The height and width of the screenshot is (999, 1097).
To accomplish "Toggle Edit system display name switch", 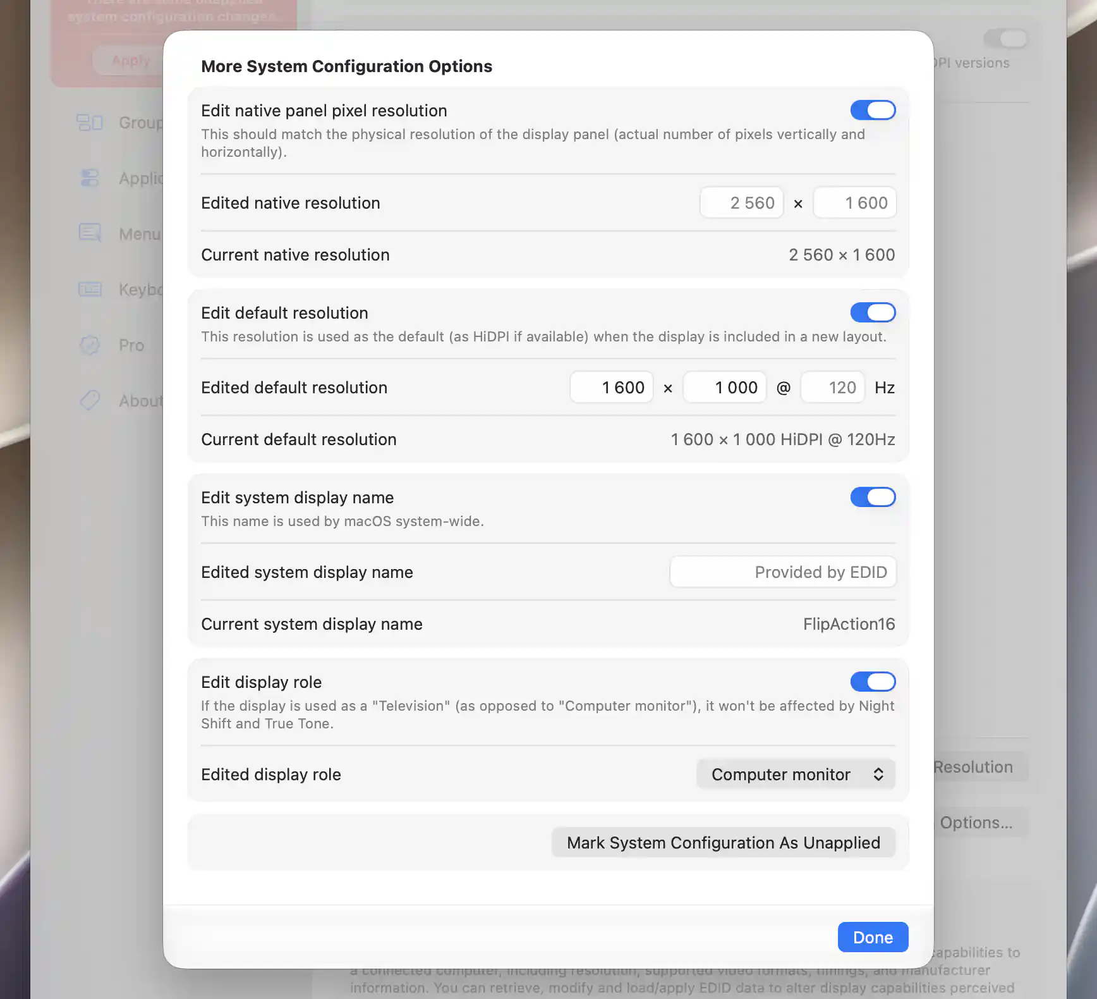I will pos(873,497).
